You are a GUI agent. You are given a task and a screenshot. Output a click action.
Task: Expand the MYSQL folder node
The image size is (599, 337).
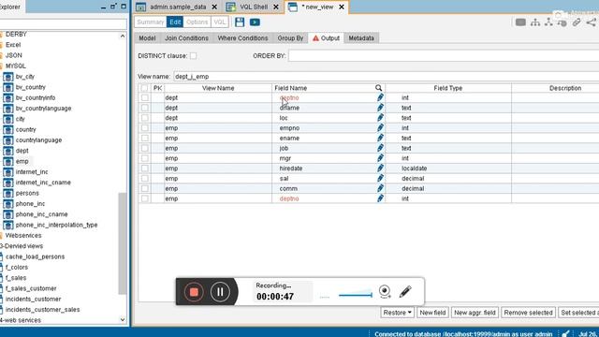[15, 66]
